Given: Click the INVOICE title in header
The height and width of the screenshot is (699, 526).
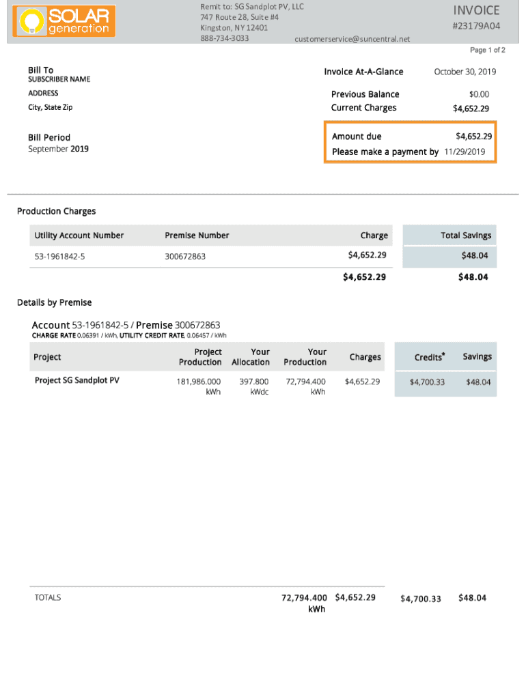Looking at the screenshot, I should (476, 10).
